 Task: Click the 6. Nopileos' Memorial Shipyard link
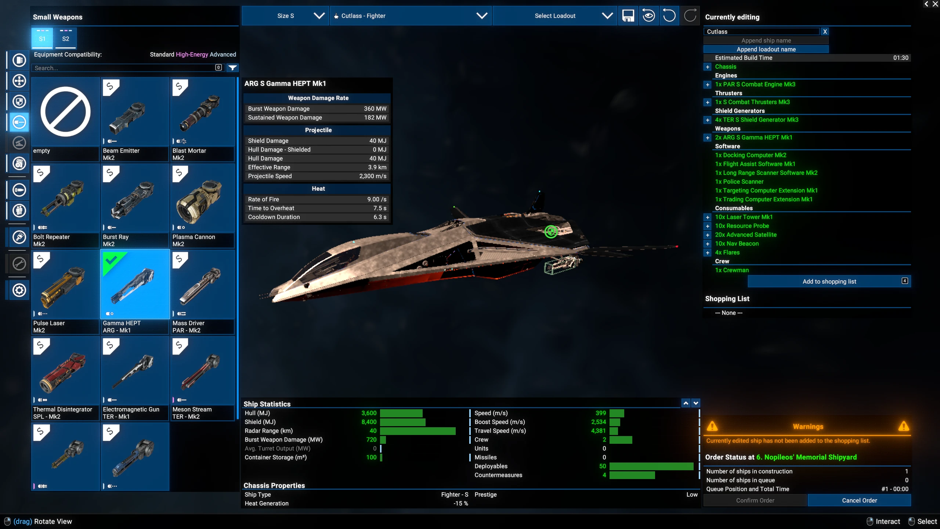click(806, 457)
